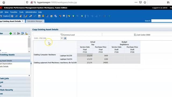Screen dimensions: 172x97
Task: Bookmark the page with the star icon
Action: click(x=145, y=2)
